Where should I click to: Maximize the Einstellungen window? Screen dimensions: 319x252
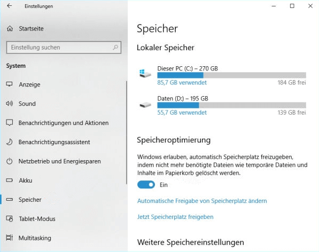coord(292,6)
